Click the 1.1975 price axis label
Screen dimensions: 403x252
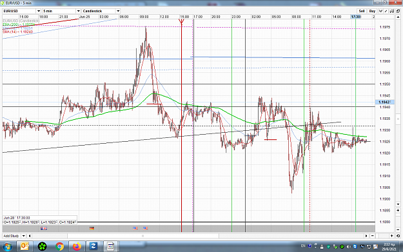coord(385,27)
